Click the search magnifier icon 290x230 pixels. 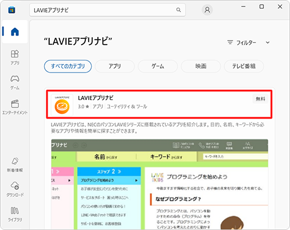(179, 10)
